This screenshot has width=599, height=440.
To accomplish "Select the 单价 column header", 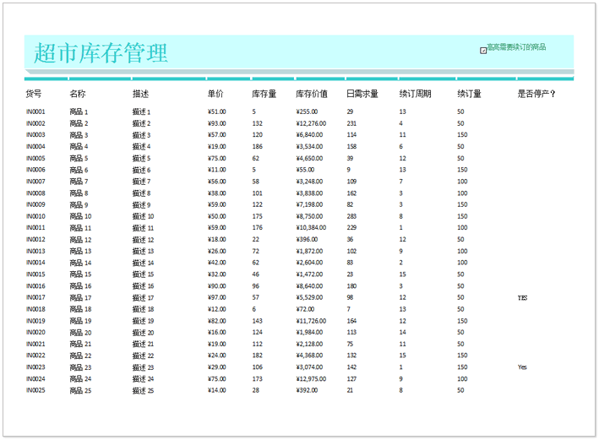I will [215, 94].
